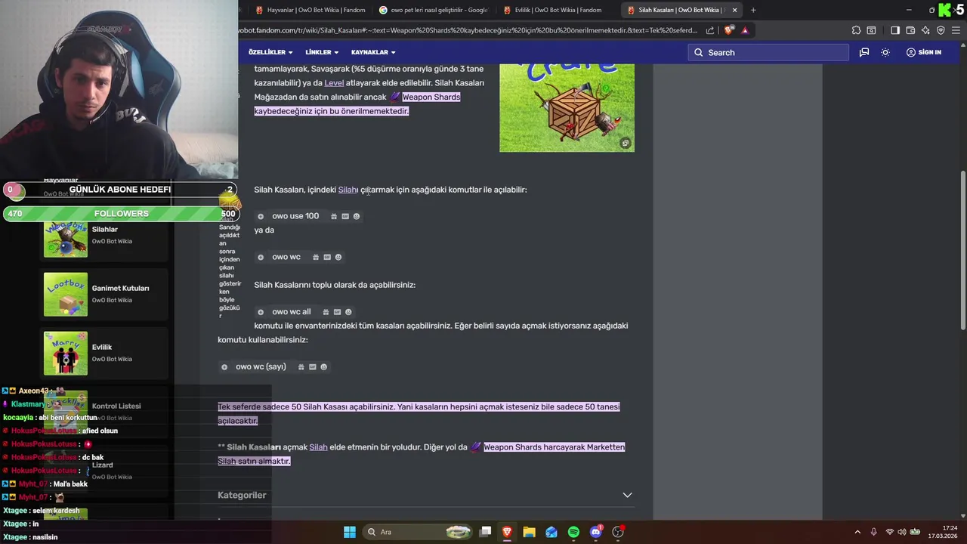The height and width of the screenshot is (544, 967).
Task: Click the Brave Rewards triangle icon
Action: coord(745,30)
